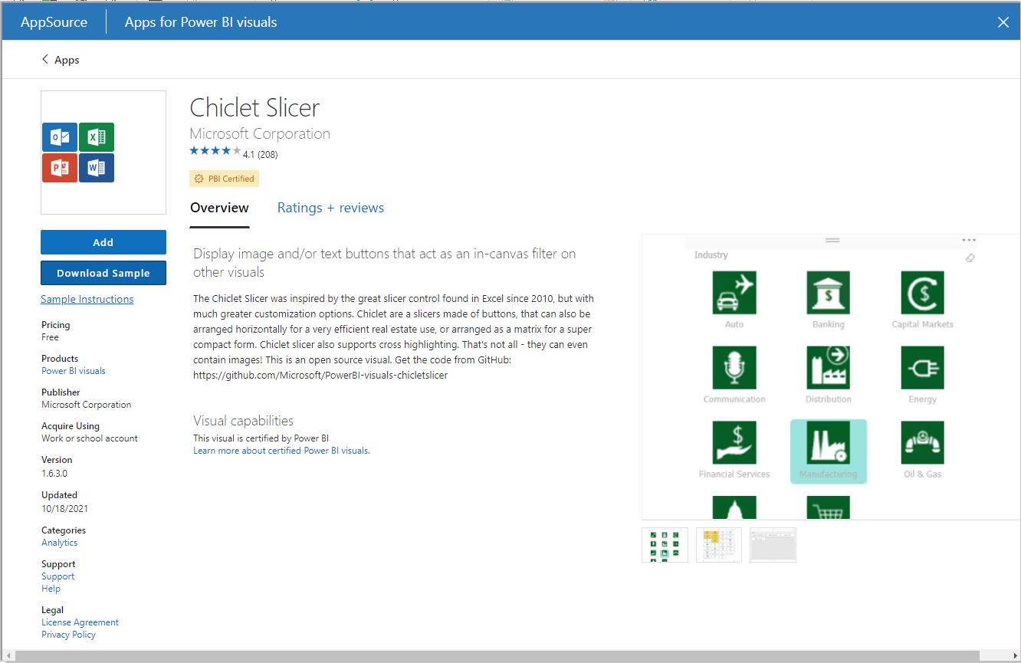Click the Banking industry icon
This screenshot has height=663, width=1021.
(828, 292)
